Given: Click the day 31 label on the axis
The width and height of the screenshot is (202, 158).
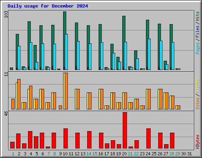Looking at the screenshot, I should click(189, 154).
